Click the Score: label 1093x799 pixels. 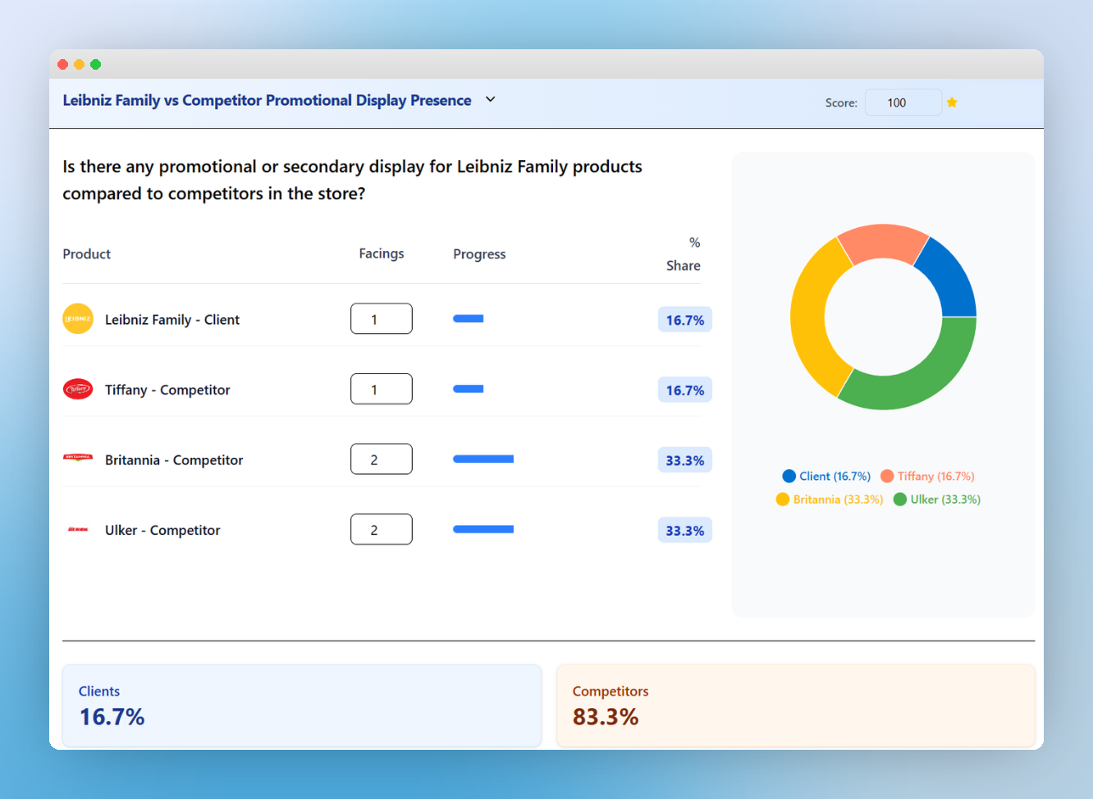coord(841,103)
